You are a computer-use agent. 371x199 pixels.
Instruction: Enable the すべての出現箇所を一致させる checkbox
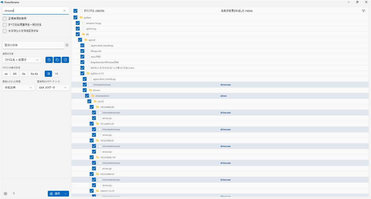(x=5, y=25)
